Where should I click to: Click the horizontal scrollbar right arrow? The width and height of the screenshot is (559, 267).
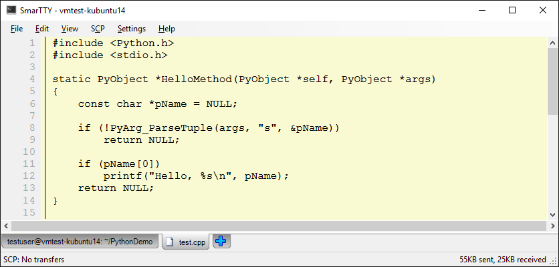(542, 226)
